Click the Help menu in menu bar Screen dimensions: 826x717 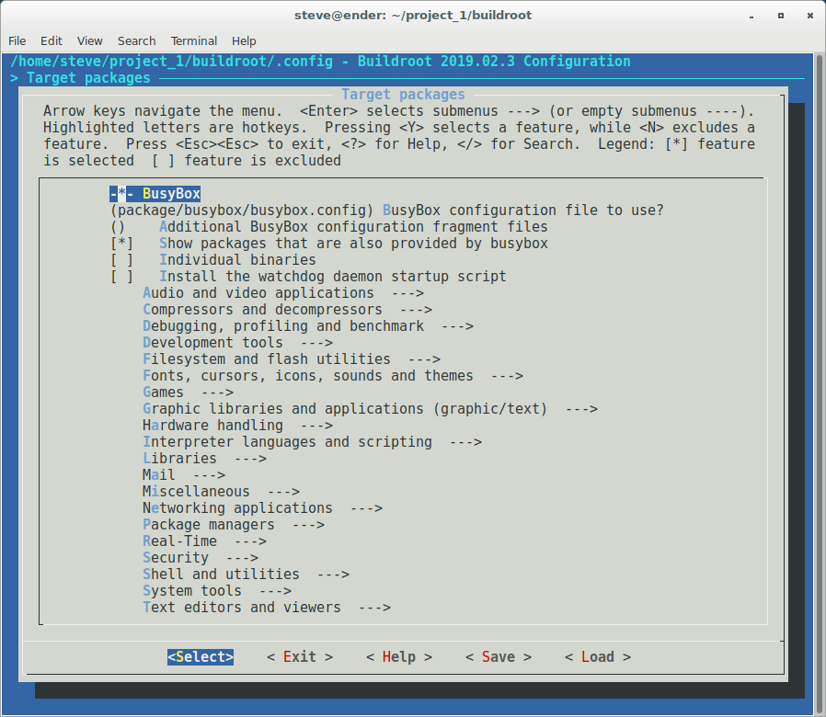[244, 40]
